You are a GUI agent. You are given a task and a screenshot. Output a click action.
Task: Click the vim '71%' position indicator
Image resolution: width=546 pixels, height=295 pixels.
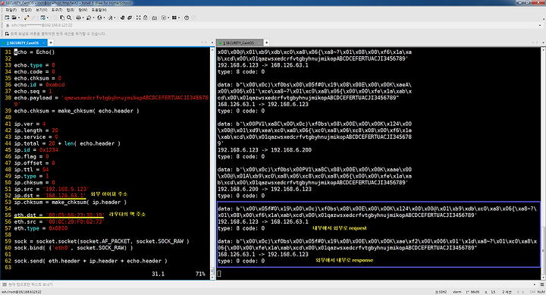(x=200, y=274)
